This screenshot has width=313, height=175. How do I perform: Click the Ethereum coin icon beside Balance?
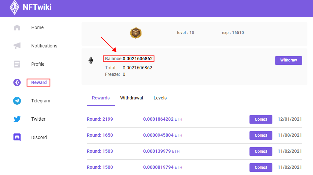pos(91,60)
